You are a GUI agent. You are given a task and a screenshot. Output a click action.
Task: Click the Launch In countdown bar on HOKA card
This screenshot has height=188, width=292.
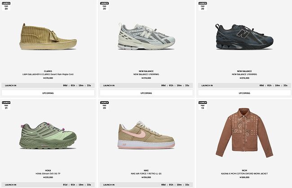(x=48, y=185)
